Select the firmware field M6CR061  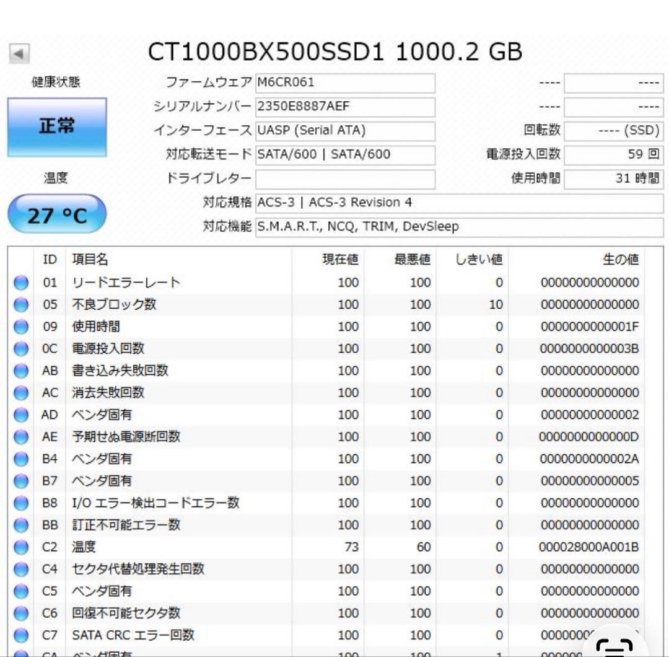345,83
